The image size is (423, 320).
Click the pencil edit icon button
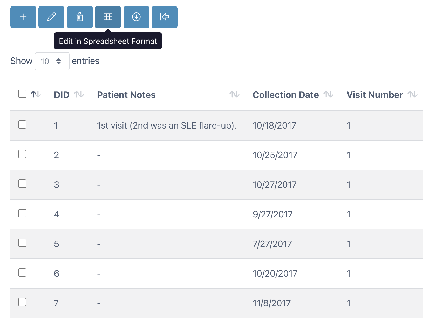51,17
